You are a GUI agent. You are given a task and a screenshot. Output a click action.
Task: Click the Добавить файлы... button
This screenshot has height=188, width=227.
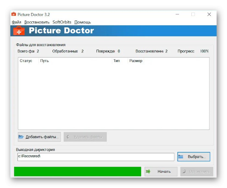coord(39,137)
